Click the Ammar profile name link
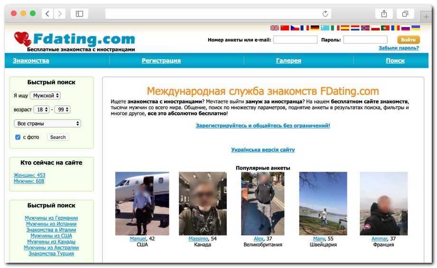Viewport: 437px width, 268px height. click(x=379, y=239)
